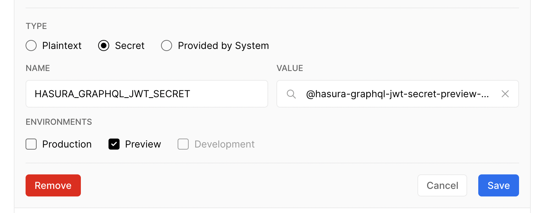Save the environment variable changes
The width and height of the screenshot is (537, 213).
point(499,185)
